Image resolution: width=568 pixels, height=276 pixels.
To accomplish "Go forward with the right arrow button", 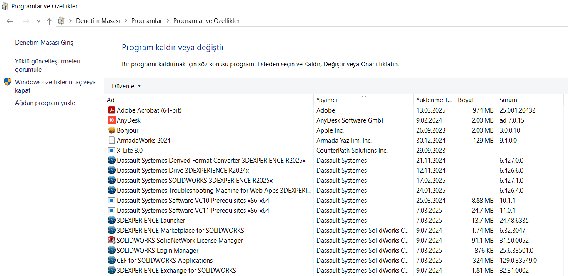I will click(25, 21).
